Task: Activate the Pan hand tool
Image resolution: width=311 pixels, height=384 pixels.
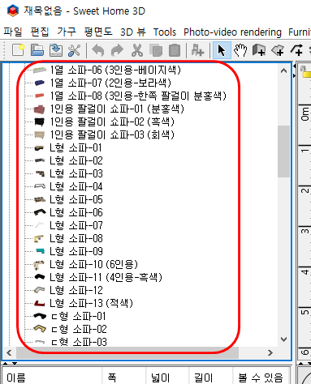Action: [240, 50]
